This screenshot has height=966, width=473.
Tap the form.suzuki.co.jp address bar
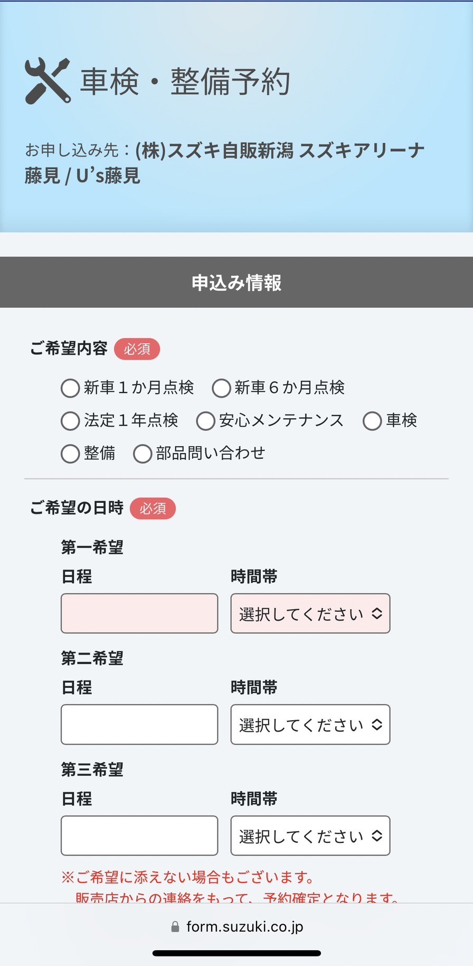[236, 926]
